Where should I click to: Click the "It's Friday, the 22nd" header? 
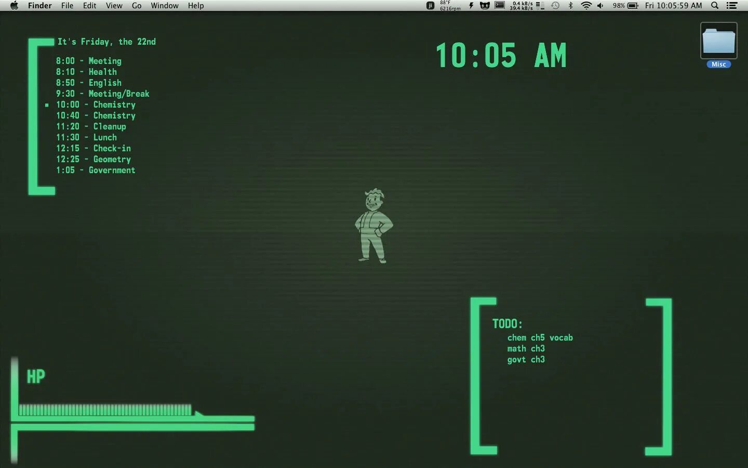point(106,42)
